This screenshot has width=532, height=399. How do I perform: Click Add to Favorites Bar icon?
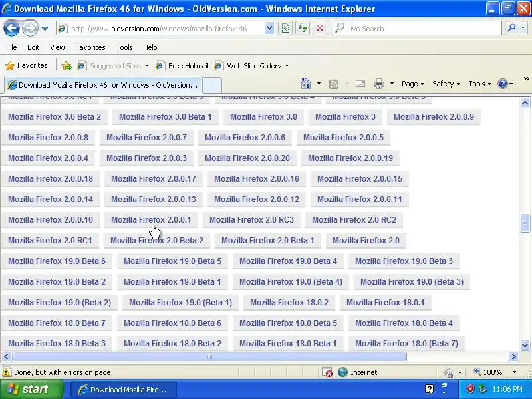[66, 65]
